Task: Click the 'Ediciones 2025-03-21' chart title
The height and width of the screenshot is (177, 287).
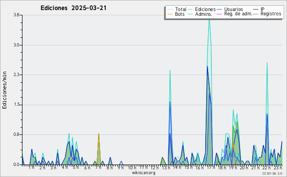Action: point(73,8)
